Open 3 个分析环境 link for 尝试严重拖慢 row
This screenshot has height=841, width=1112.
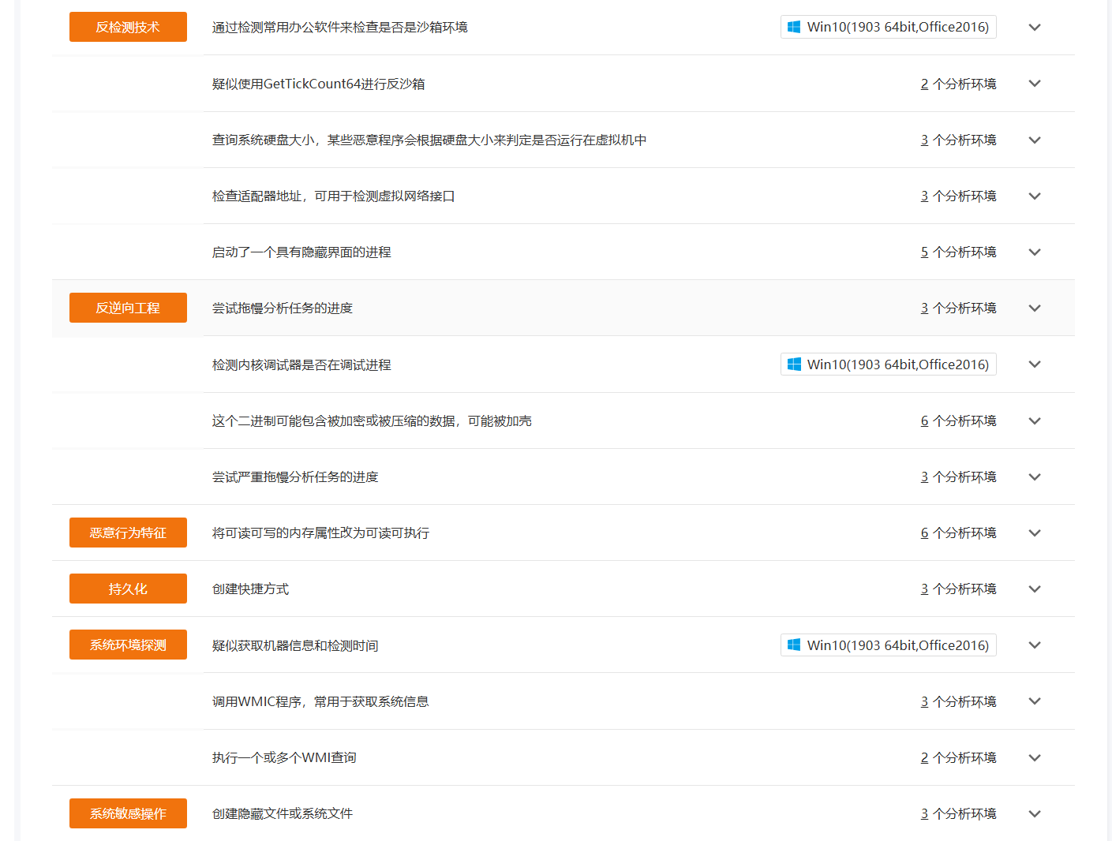point(958,477)
